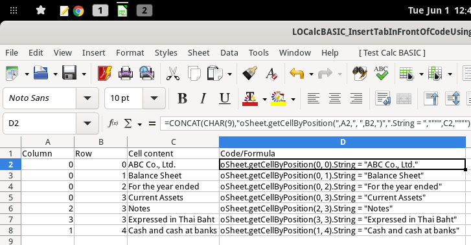471x245 pixels.
Task: Export directly as PDF
Action: tap(104, 73)
